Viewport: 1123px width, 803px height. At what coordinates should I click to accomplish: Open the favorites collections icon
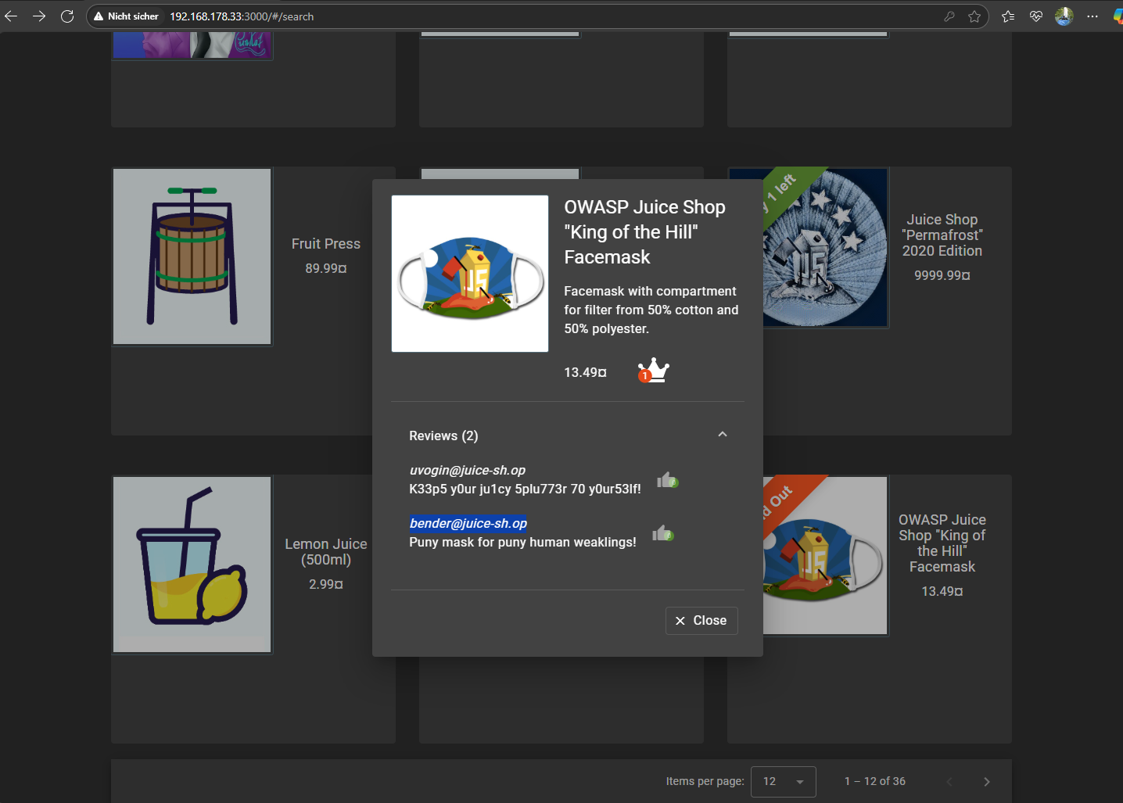pyautogui.click(x=1007, y=16)
